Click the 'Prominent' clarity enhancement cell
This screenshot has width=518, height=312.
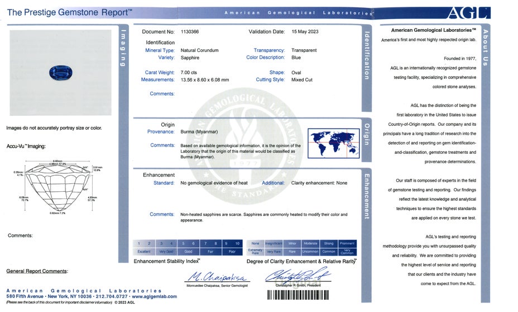[x=347, y=243]
